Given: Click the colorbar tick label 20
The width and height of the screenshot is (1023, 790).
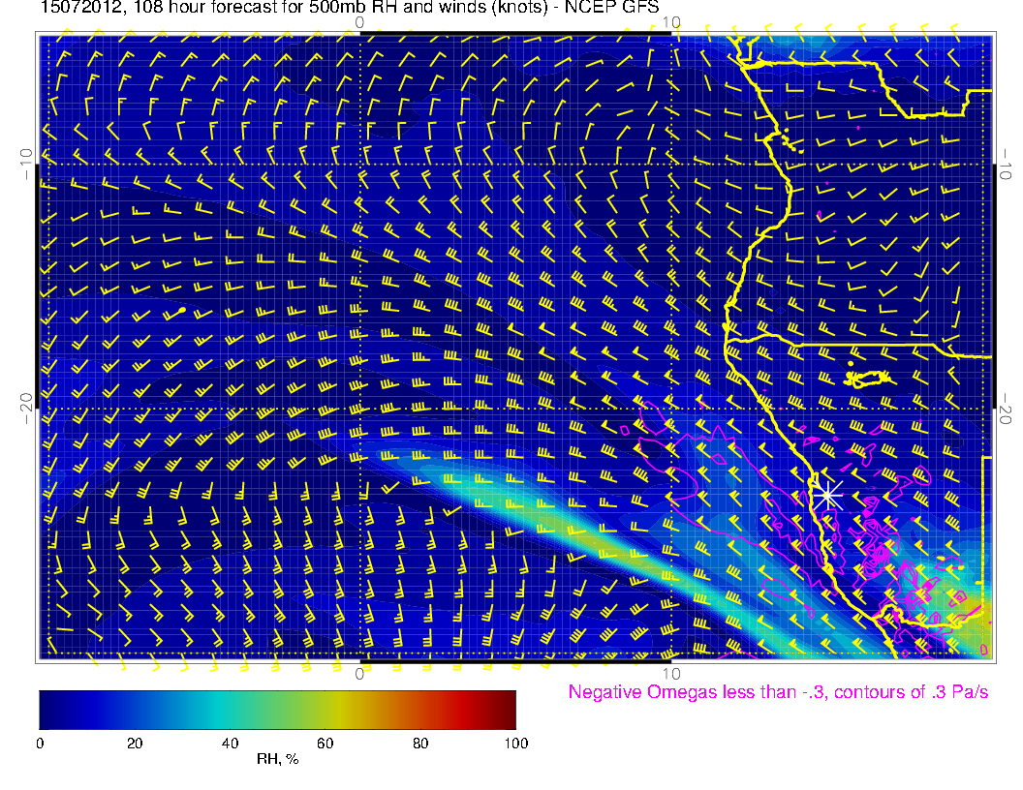Looking at the screenshot, I should point(135,743).
